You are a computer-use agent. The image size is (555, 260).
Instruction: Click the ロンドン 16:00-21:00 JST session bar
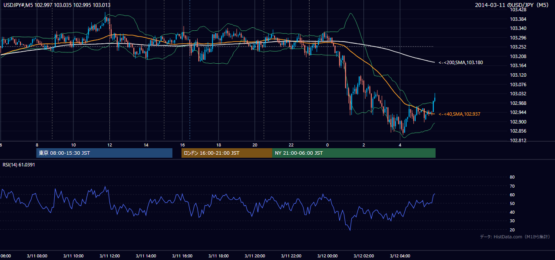227,153
